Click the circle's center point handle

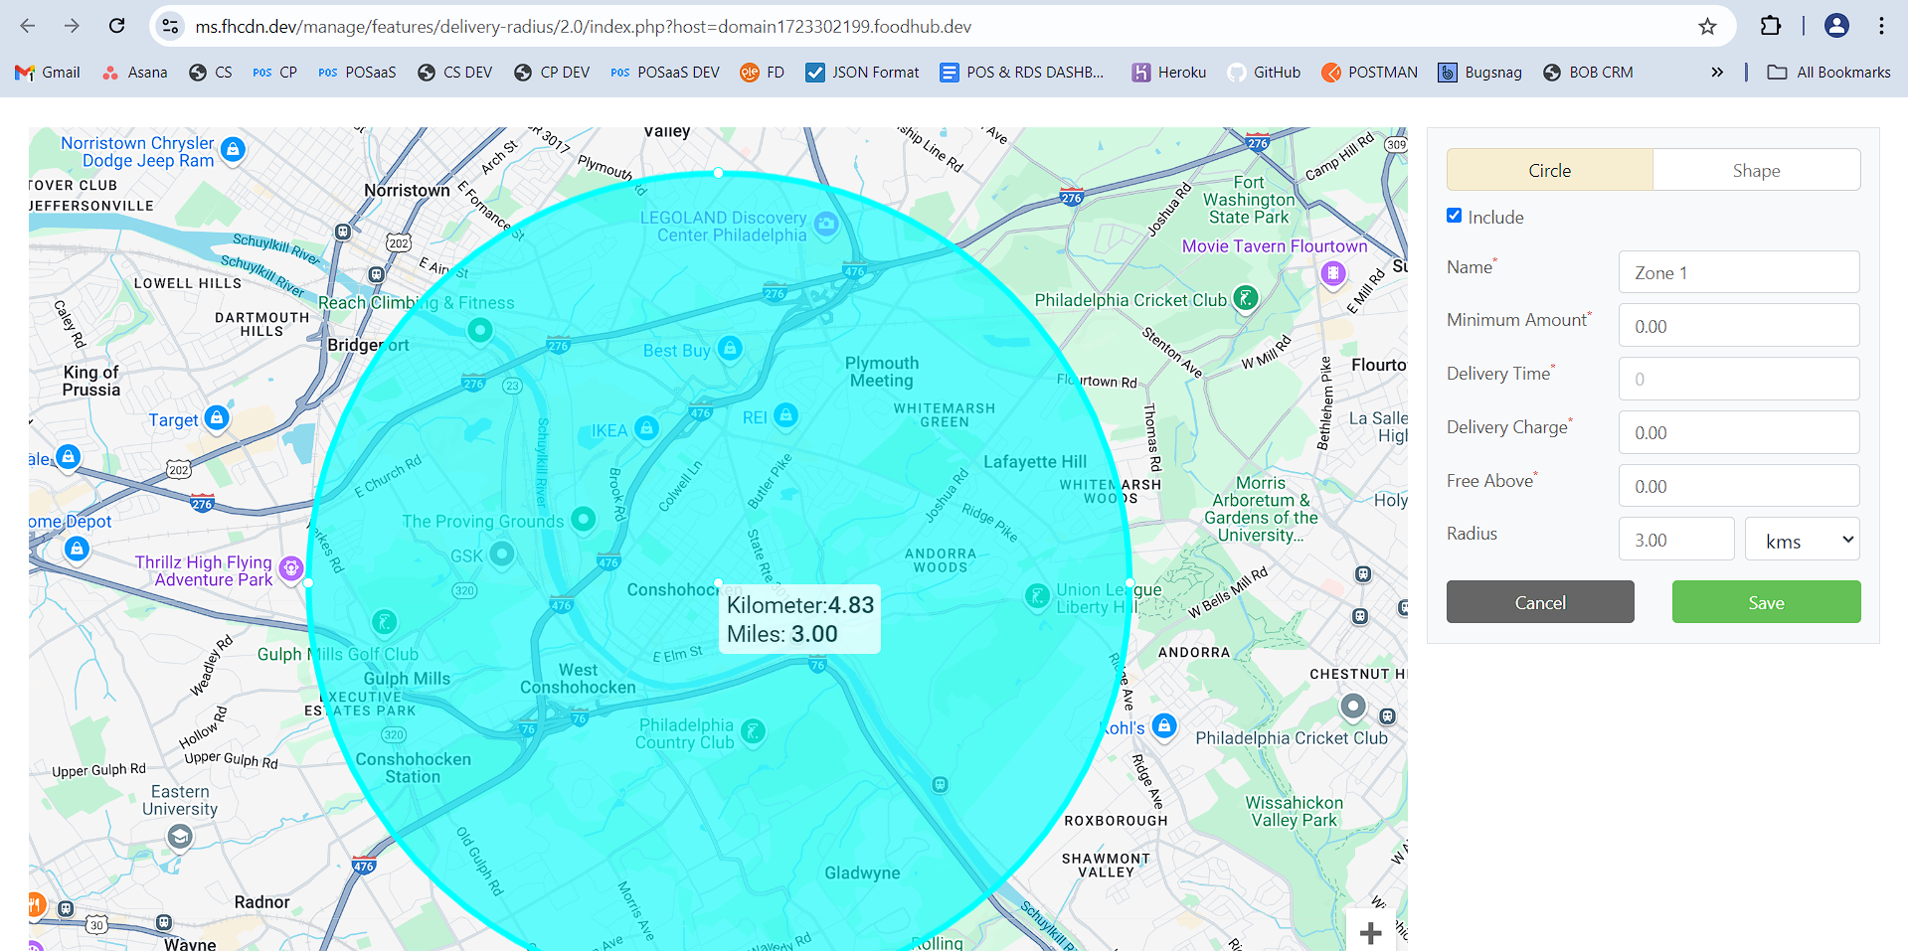719,583
